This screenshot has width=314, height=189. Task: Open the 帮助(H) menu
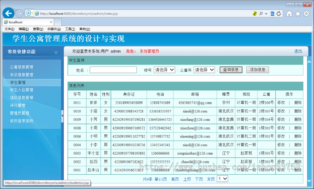[85, 29]
